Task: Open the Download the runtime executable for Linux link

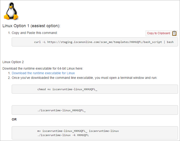Action: pos(43,73)
